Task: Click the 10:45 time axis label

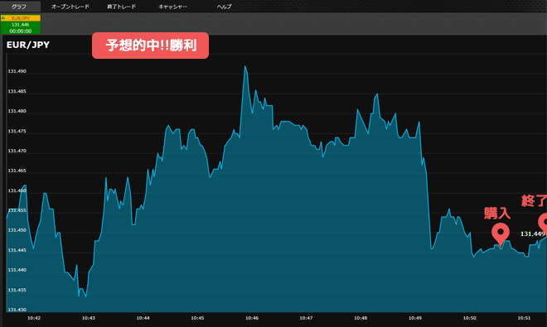Action: click(197, 318)
